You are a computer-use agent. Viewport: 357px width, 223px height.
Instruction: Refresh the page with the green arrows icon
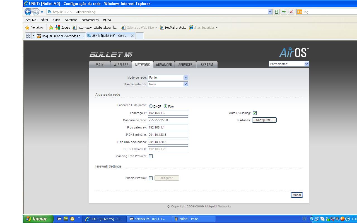tap(284, 12)
